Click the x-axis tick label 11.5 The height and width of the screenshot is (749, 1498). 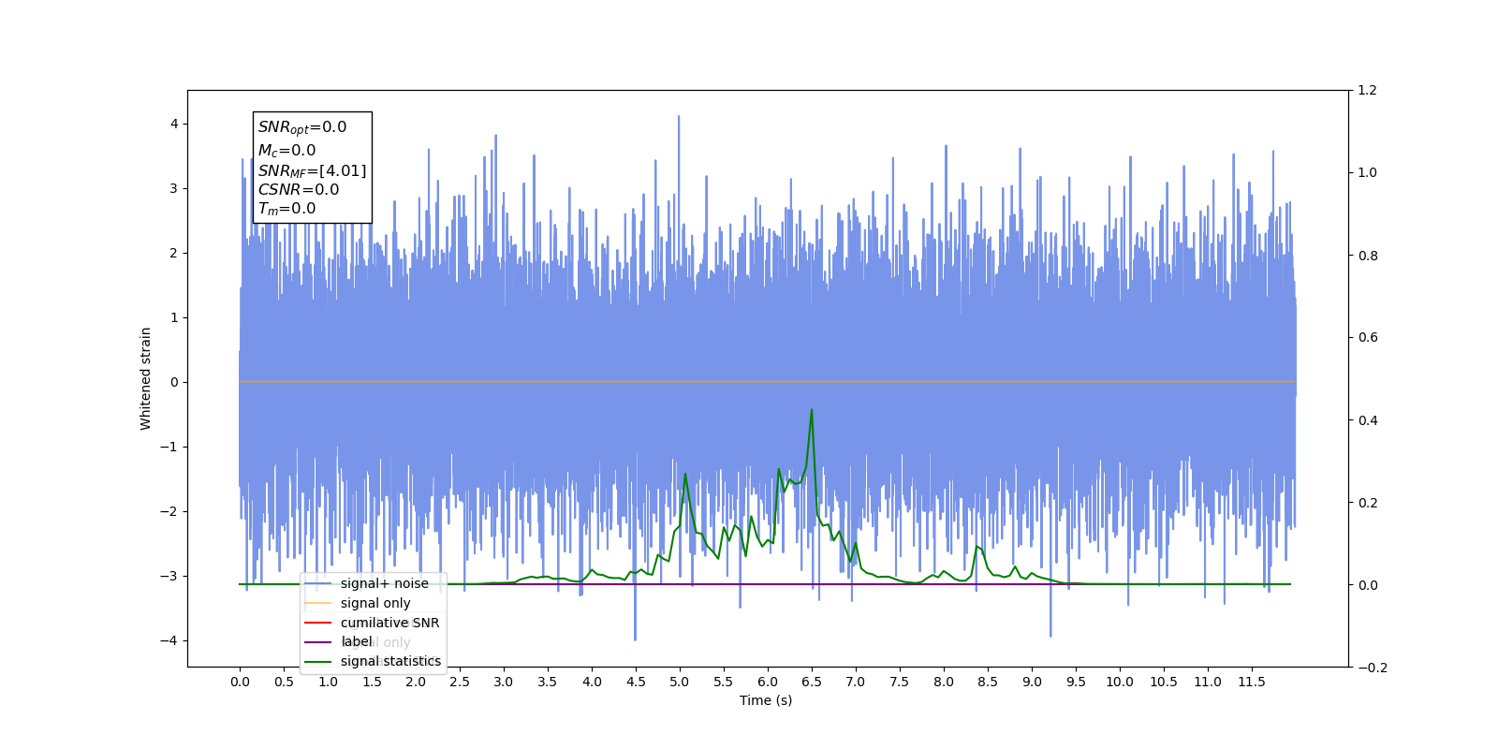1252,682
